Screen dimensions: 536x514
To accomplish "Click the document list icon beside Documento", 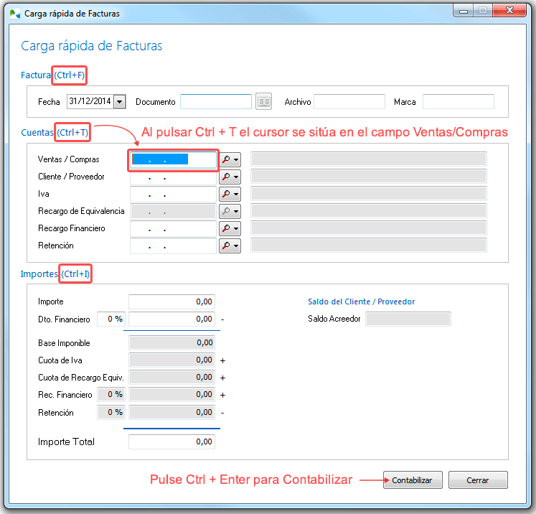I will [x=264, y=102].
